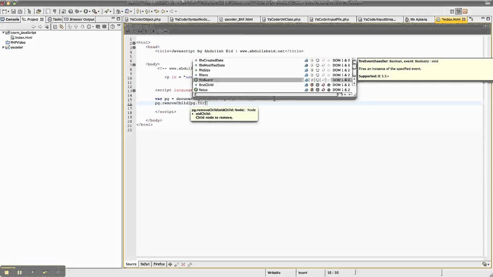
Task: Select filters in the autocomplete list
Action: (x=272, y=75)
